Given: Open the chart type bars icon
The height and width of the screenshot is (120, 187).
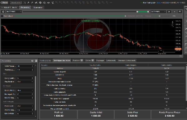Looking at the screenshot, I should point(36,2).
